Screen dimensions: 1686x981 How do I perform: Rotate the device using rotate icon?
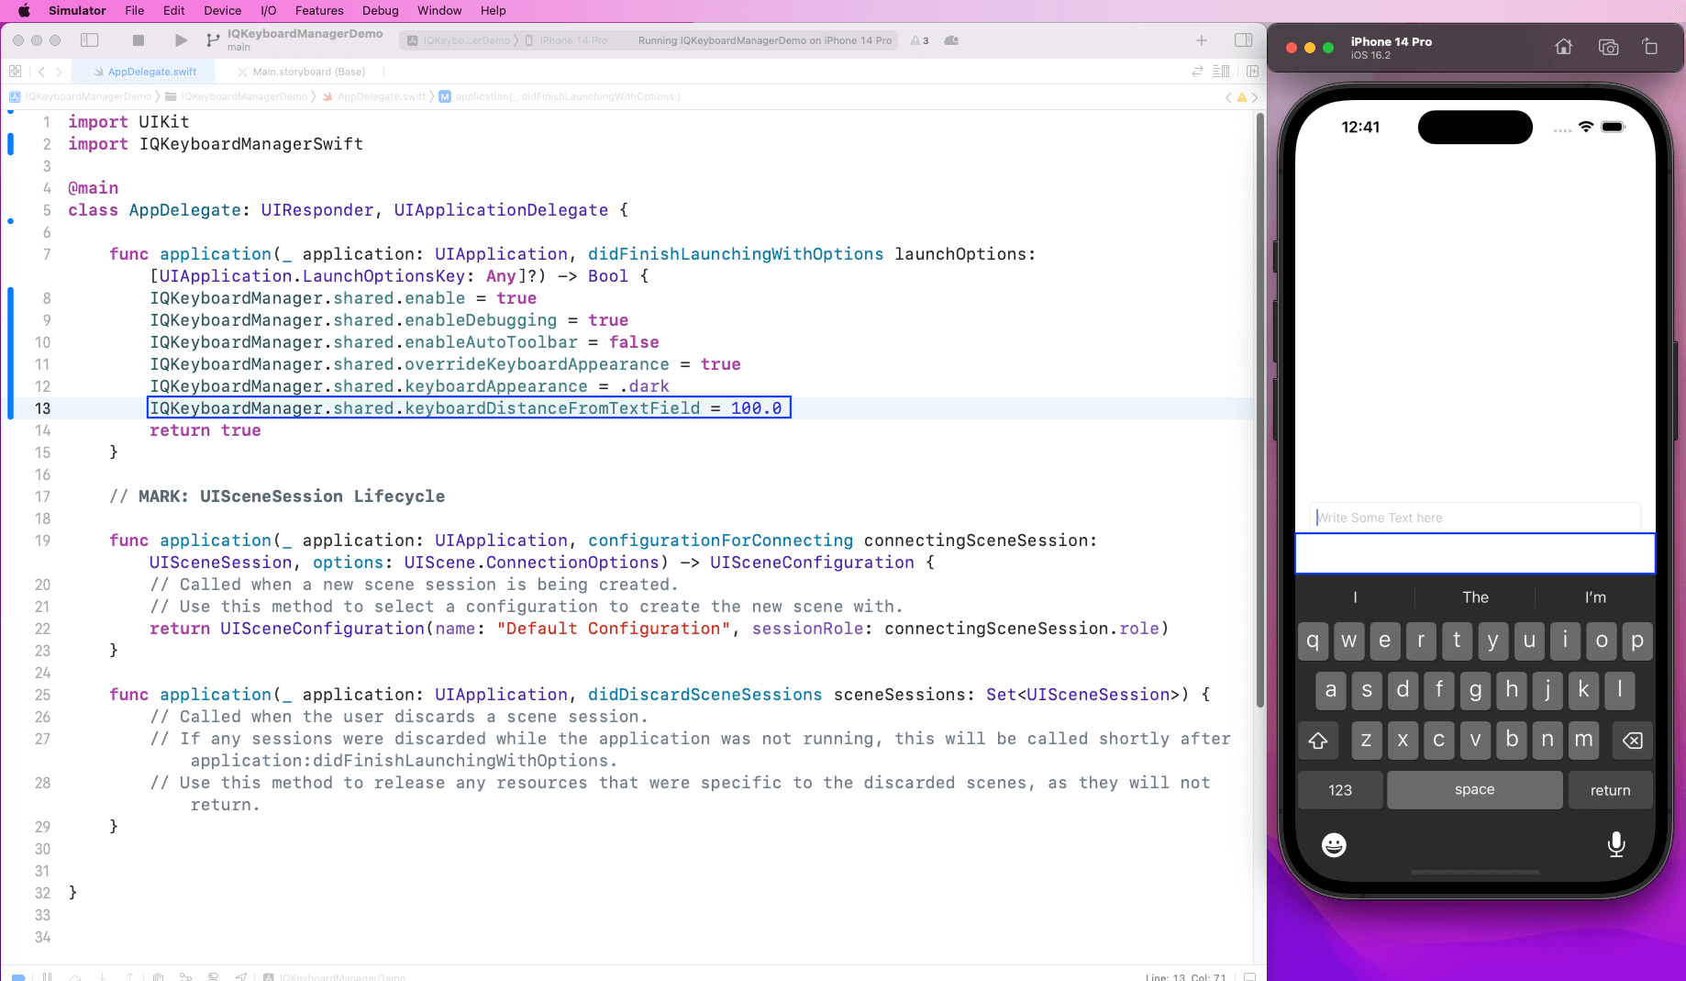point(1651,47)
